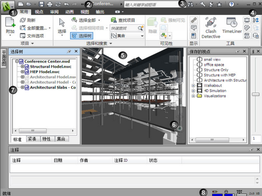
Task: Switch to the Viewpoint (视点) ribbon tab
Action: [x=39, y=12]
